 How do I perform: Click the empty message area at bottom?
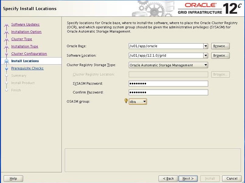pos(153,160)
